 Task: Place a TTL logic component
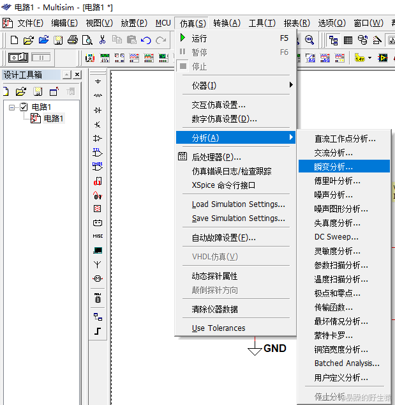[x=98, y=153]
